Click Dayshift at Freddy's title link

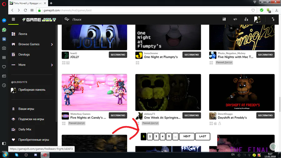point(232,118)
